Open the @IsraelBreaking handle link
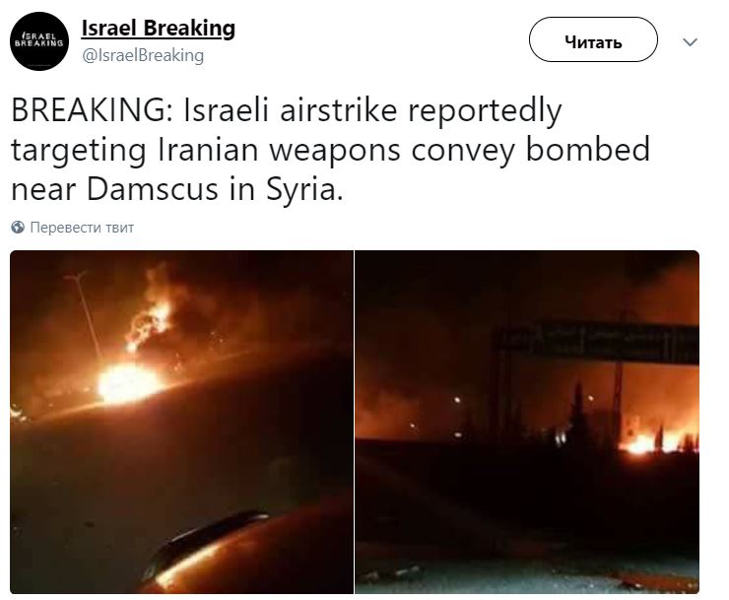729x600 pixels. (x=143, y=55)
